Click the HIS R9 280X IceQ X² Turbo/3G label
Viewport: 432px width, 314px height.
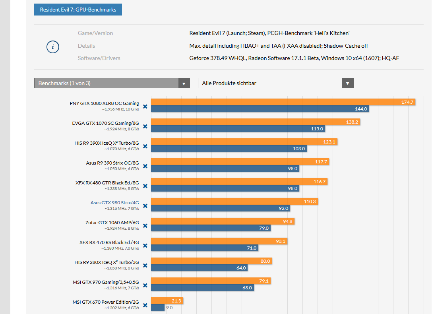107,262
